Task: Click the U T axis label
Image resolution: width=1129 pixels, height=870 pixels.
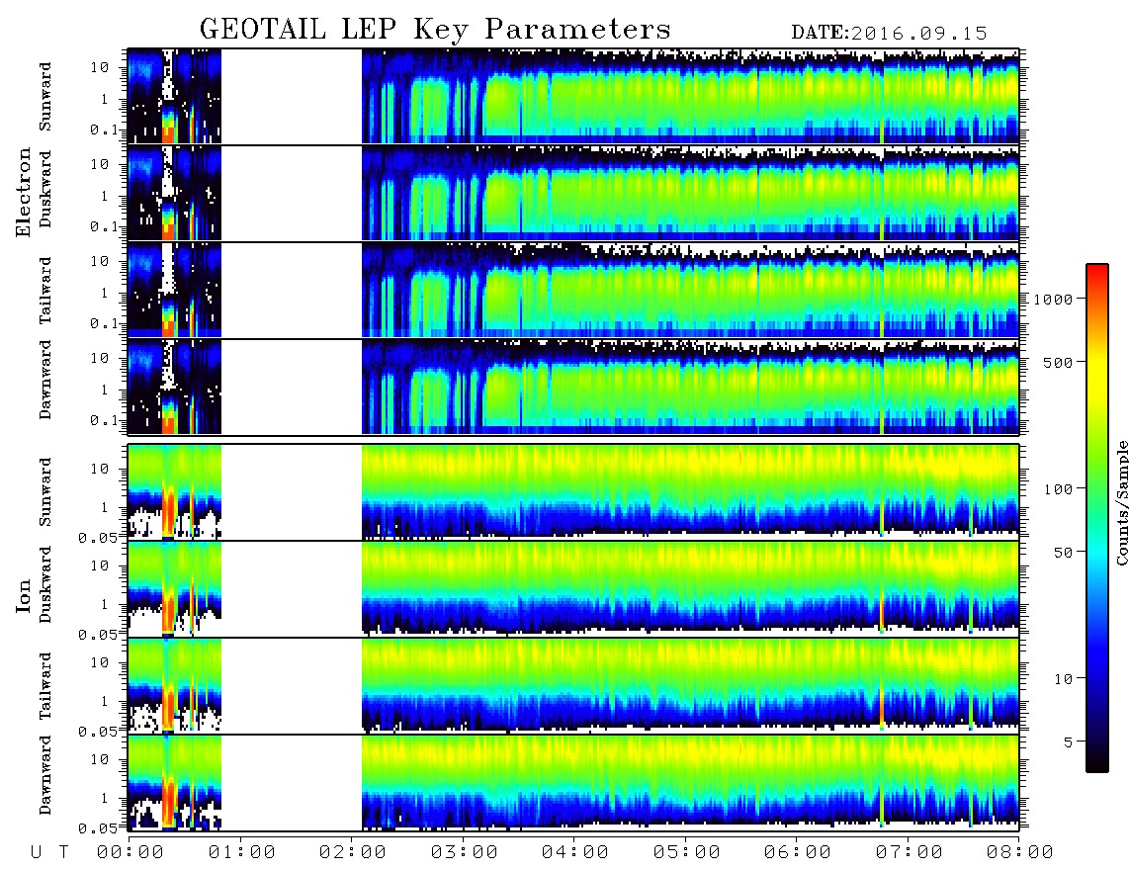Action: pos(49,853)
